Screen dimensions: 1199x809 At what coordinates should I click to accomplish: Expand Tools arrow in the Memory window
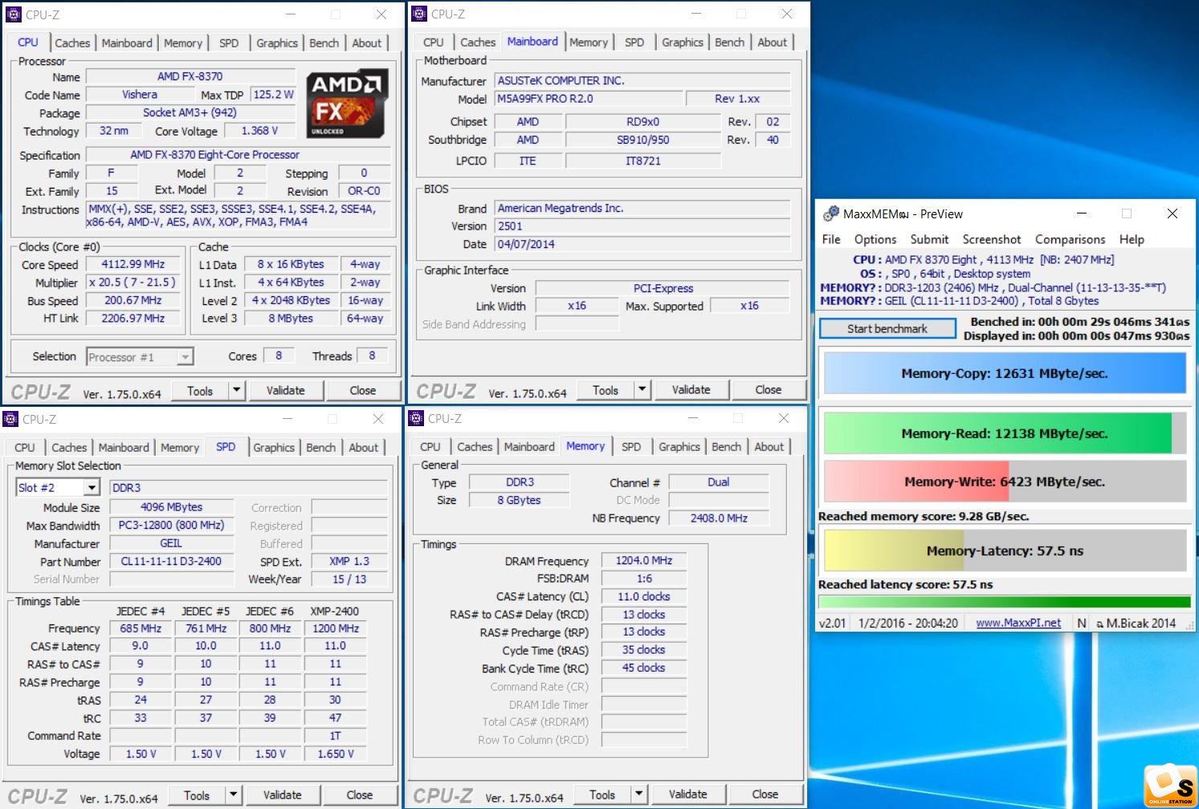(638, 795)
